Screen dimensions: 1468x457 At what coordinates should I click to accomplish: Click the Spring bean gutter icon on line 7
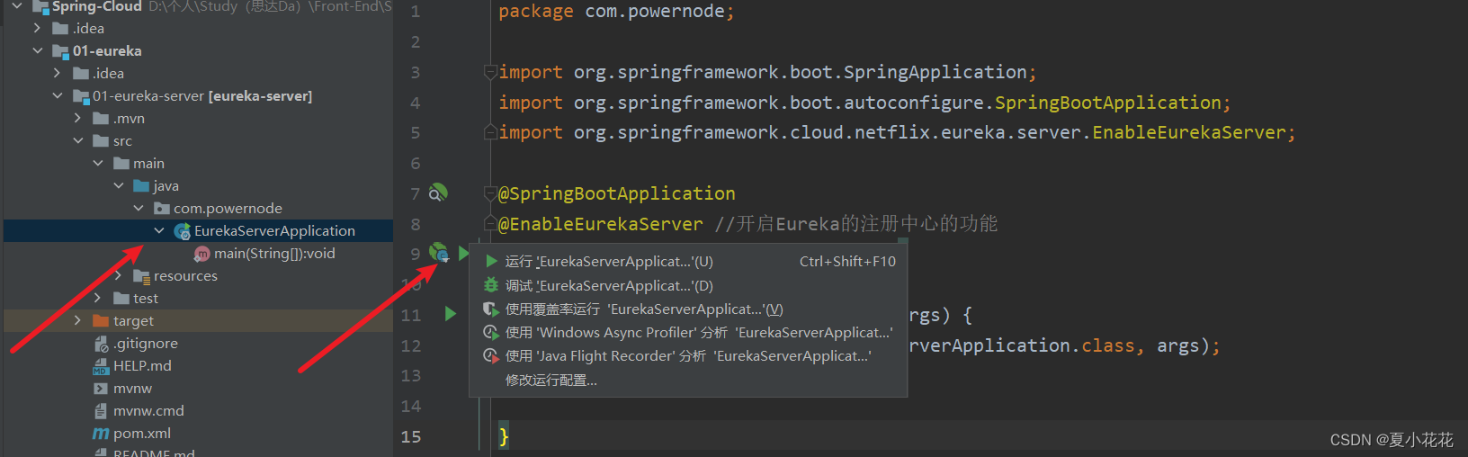(x=438, y=193)
